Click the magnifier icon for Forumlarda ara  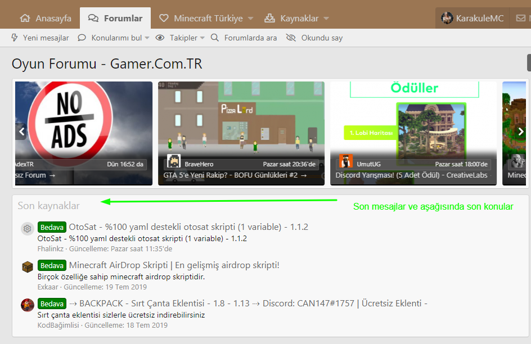tap(215, 38)
